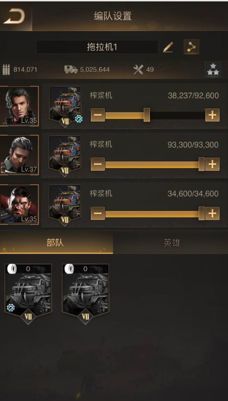Viewport: 228px width, 401px height.
Task: Select the second grey tier VII troop card
Action: tap(85, 293)
